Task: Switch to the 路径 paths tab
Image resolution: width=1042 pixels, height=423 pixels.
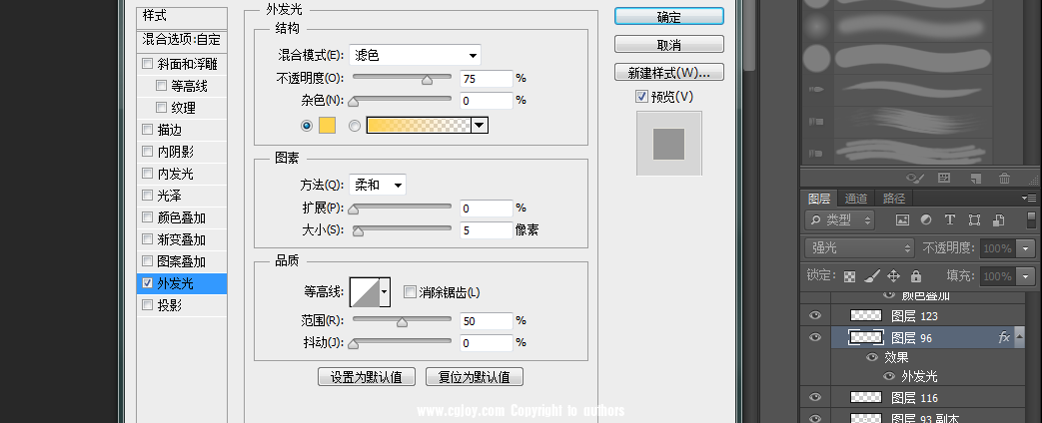Action: coord(893,199)
